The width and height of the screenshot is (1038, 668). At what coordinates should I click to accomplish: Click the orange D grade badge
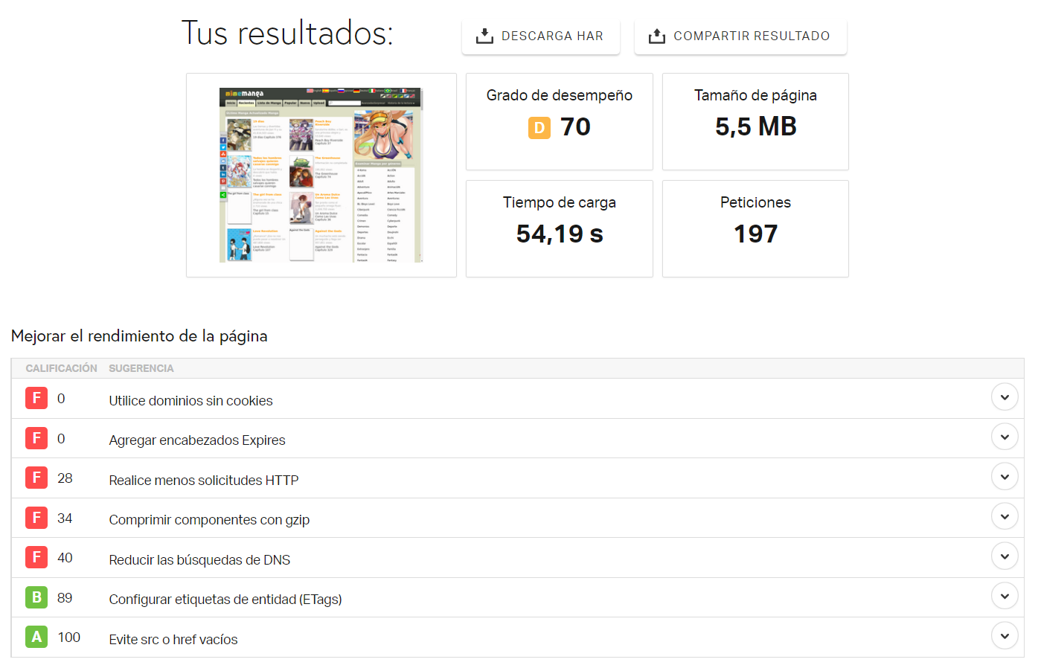[x=539, y=128]
